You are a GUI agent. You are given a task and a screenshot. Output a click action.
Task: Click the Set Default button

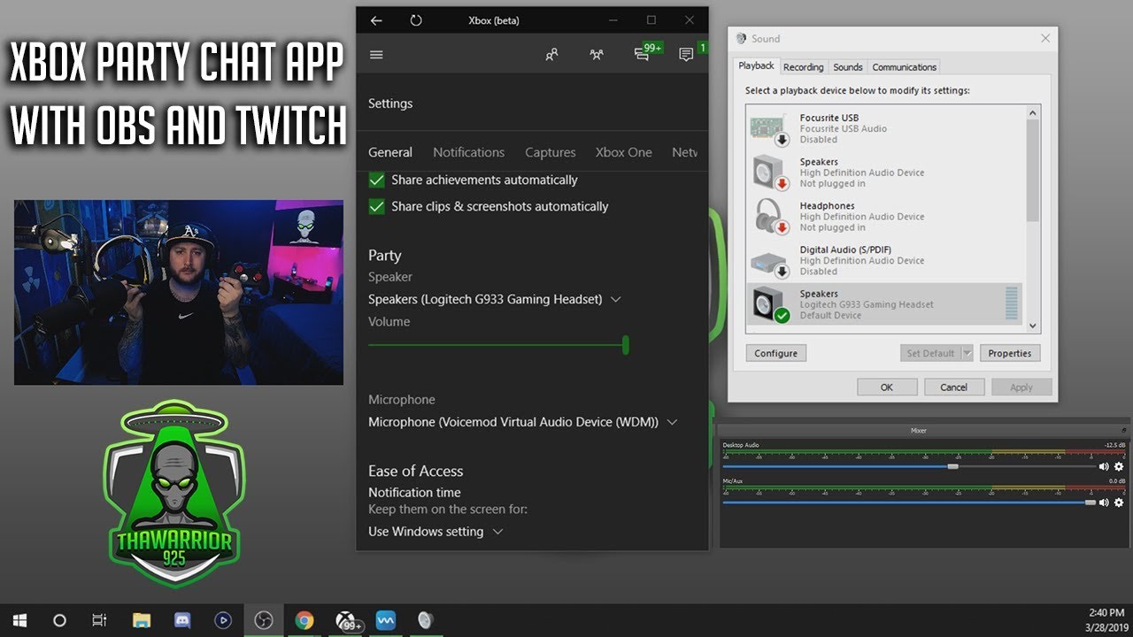click(930, 353)
